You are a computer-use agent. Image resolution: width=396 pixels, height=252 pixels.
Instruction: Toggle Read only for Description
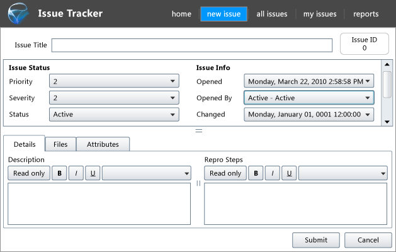[29, 173]
